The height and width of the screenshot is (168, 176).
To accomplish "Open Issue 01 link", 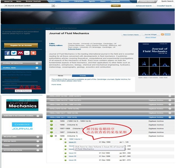I will click(x=72, y=142).
